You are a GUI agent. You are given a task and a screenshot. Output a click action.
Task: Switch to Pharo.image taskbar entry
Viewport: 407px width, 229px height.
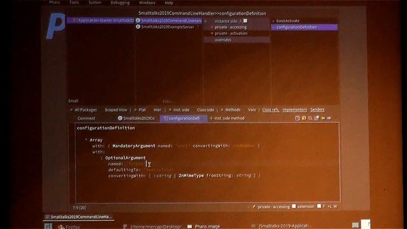[x=204, y=226]
